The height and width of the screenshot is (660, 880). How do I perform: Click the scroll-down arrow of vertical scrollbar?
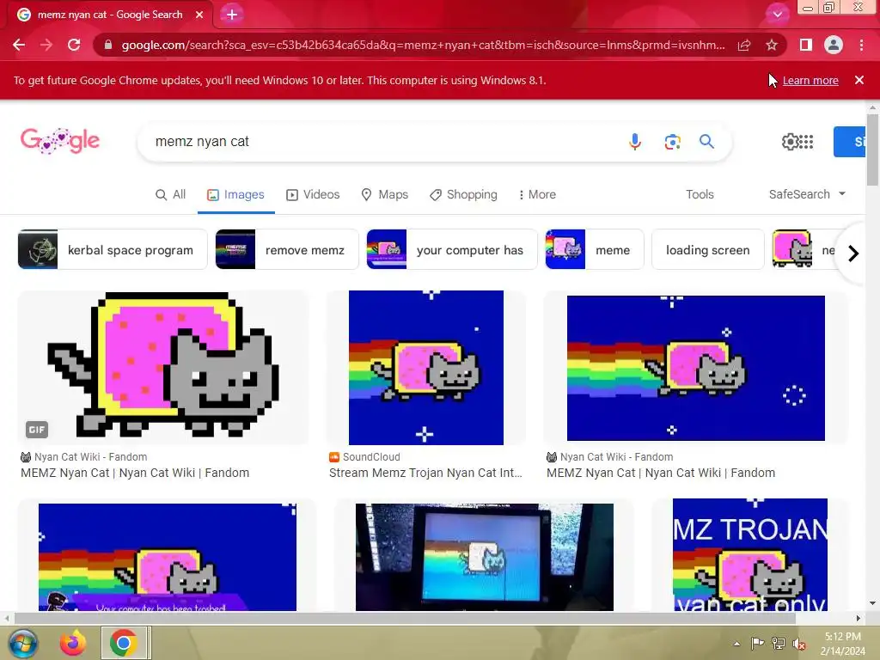coord(872,604)
